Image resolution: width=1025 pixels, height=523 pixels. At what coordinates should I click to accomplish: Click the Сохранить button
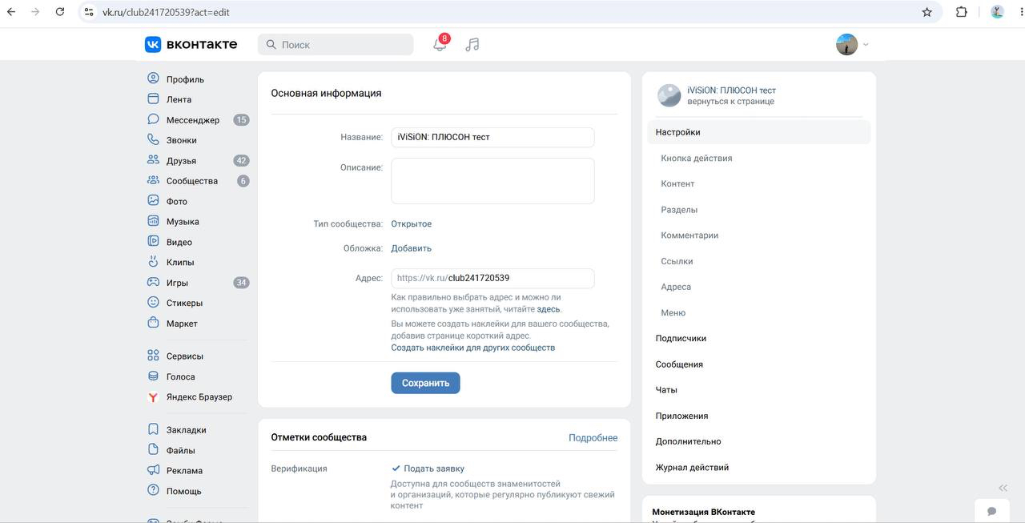pos(425,383)
